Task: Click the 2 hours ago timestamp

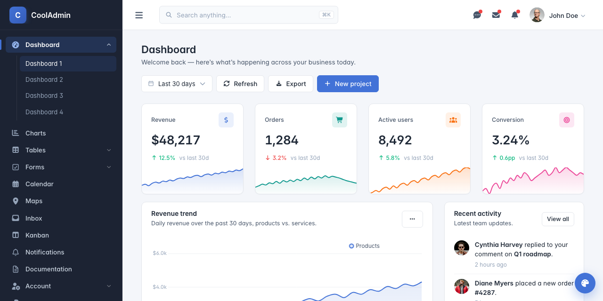Action: pos(491,265)
